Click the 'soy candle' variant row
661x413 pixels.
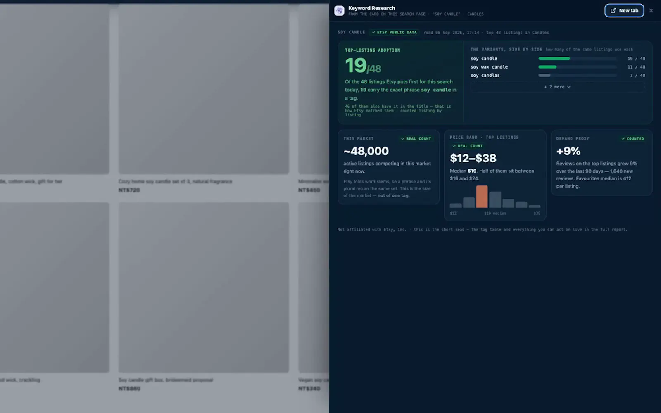(558, 59)
